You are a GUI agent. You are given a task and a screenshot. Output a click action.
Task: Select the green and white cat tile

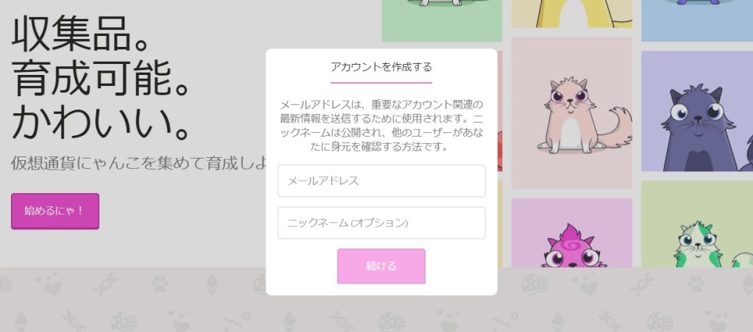pyautogui.click(x=697, y=224)
